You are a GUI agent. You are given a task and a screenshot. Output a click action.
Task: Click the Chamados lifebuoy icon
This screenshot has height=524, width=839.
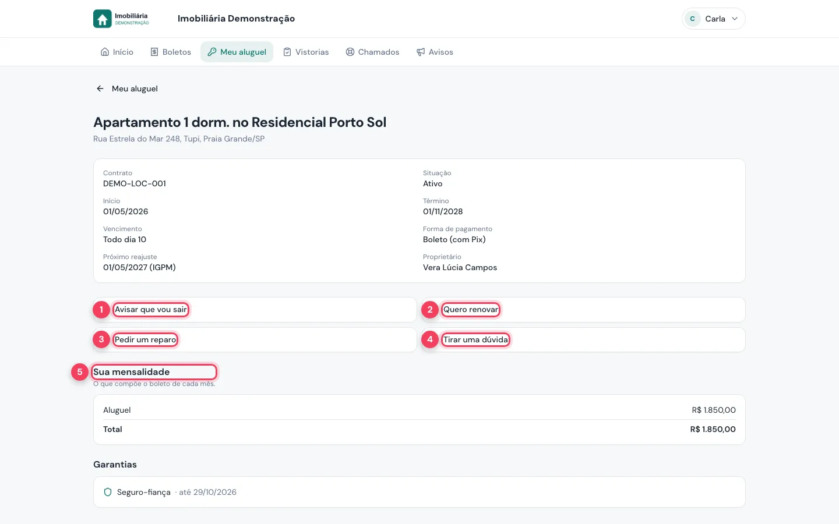[x=350, y=52]
